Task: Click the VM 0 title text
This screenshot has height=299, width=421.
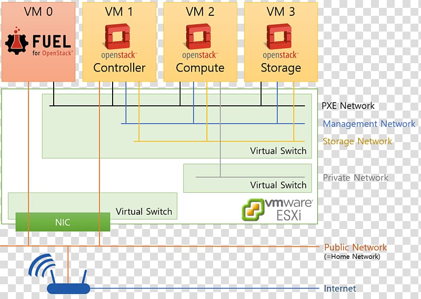Action: click(x=38, y=12)
